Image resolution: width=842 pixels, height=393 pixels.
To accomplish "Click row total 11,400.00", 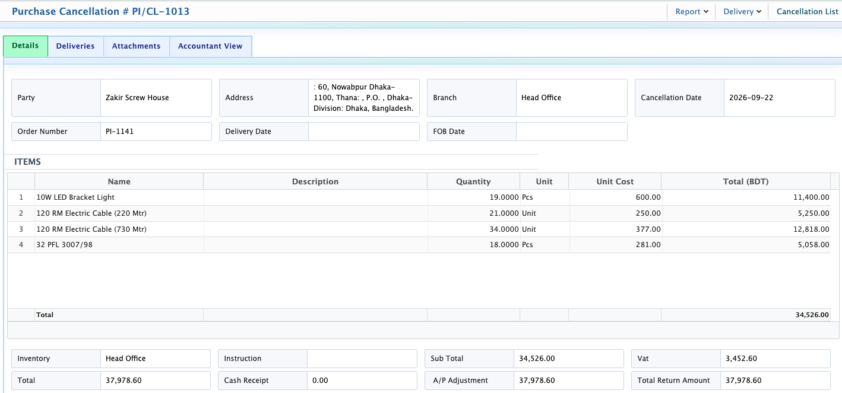I will click(811, 197).
